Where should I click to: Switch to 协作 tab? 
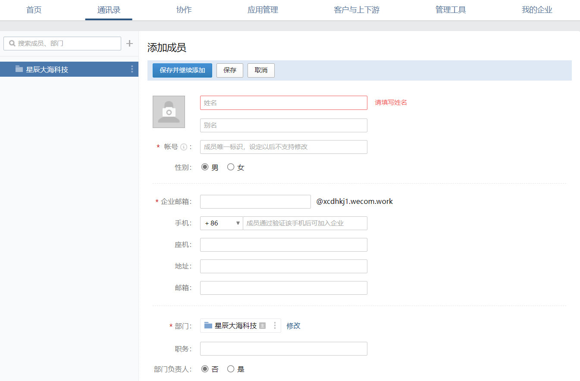point(184,10)
